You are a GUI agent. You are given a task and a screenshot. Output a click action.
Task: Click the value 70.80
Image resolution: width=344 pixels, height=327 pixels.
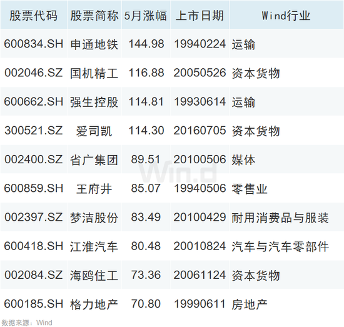point(146,304)
